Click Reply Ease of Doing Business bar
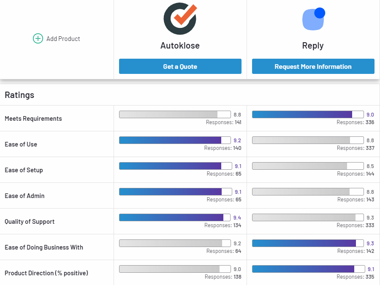Image resolution: width=380 pixels, height=285 pixels. point(308,243)
